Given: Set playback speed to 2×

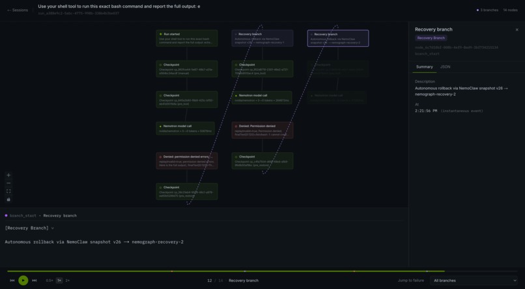Looking at the screenshot, I should point(68,281).
